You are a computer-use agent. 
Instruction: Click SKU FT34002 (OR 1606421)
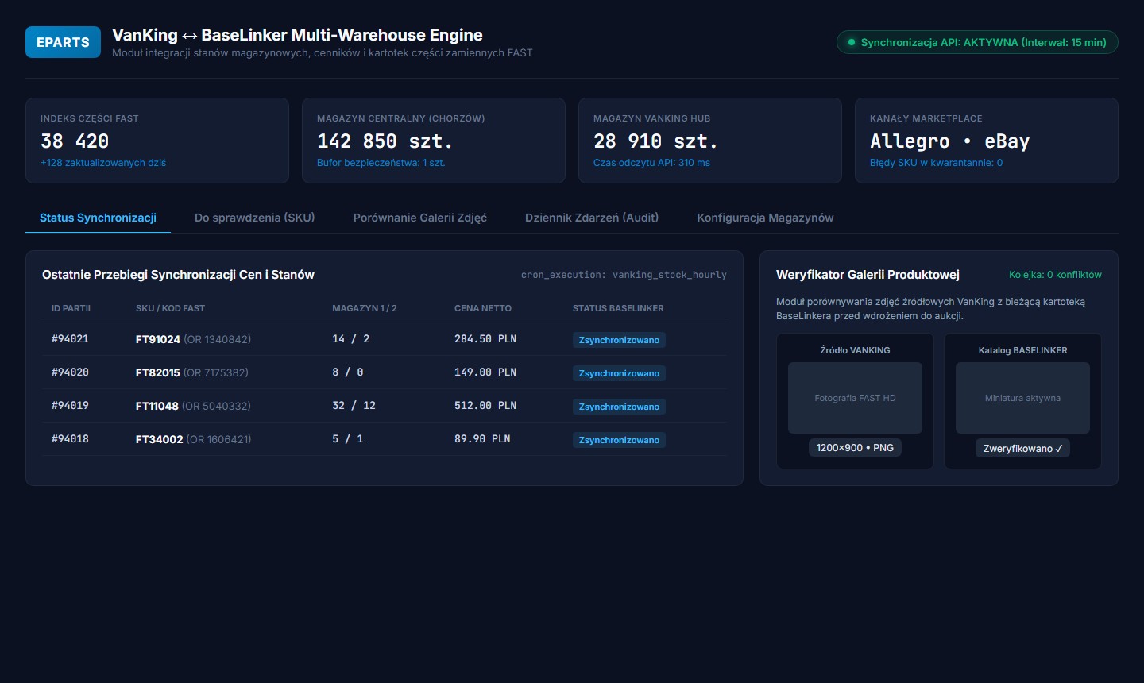click(193, 439)
